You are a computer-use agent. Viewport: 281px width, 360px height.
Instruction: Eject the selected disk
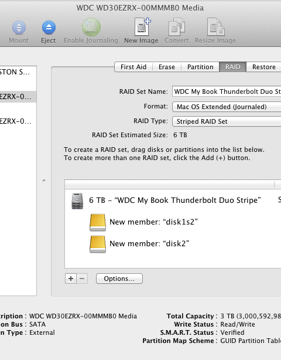(49, 28)
